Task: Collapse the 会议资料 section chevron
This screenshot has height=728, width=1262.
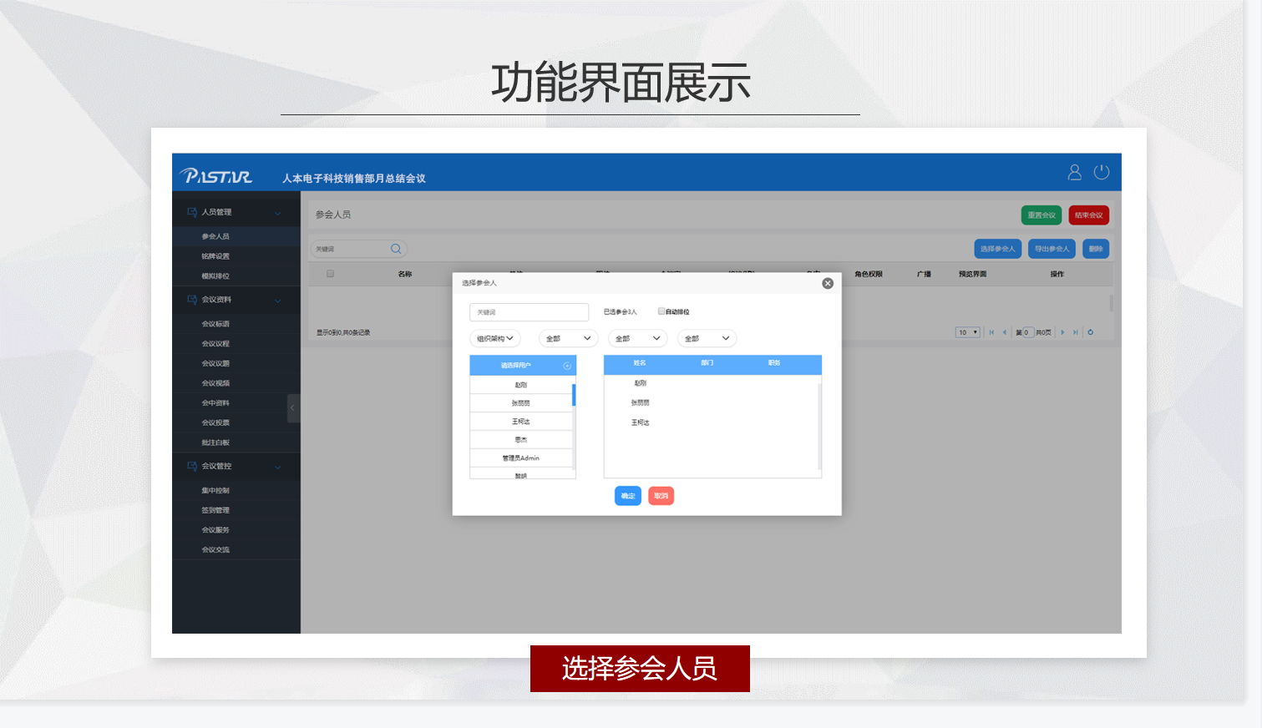Action: click(x=278, y=301)
